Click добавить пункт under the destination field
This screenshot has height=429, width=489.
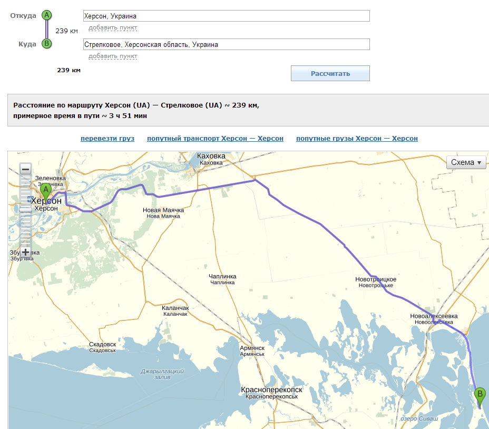[113, 56]
